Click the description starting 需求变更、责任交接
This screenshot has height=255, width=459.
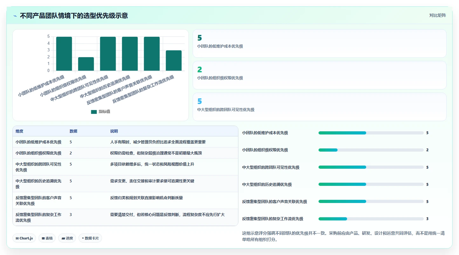pos(152,181)
